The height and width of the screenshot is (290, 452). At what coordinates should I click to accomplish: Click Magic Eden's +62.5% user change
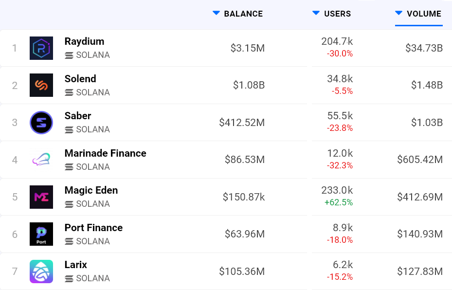tap(339, 202)
